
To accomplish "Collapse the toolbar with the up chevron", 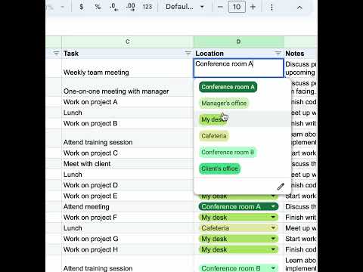I will [299, 8].
